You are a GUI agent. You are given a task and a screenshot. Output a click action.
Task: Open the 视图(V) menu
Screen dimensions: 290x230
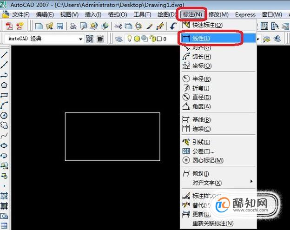pos(69,14)
